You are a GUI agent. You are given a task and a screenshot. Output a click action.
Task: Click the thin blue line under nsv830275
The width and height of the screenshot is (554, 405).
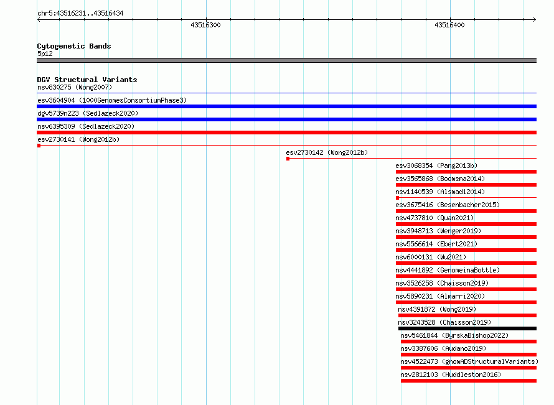coord(286,93)
